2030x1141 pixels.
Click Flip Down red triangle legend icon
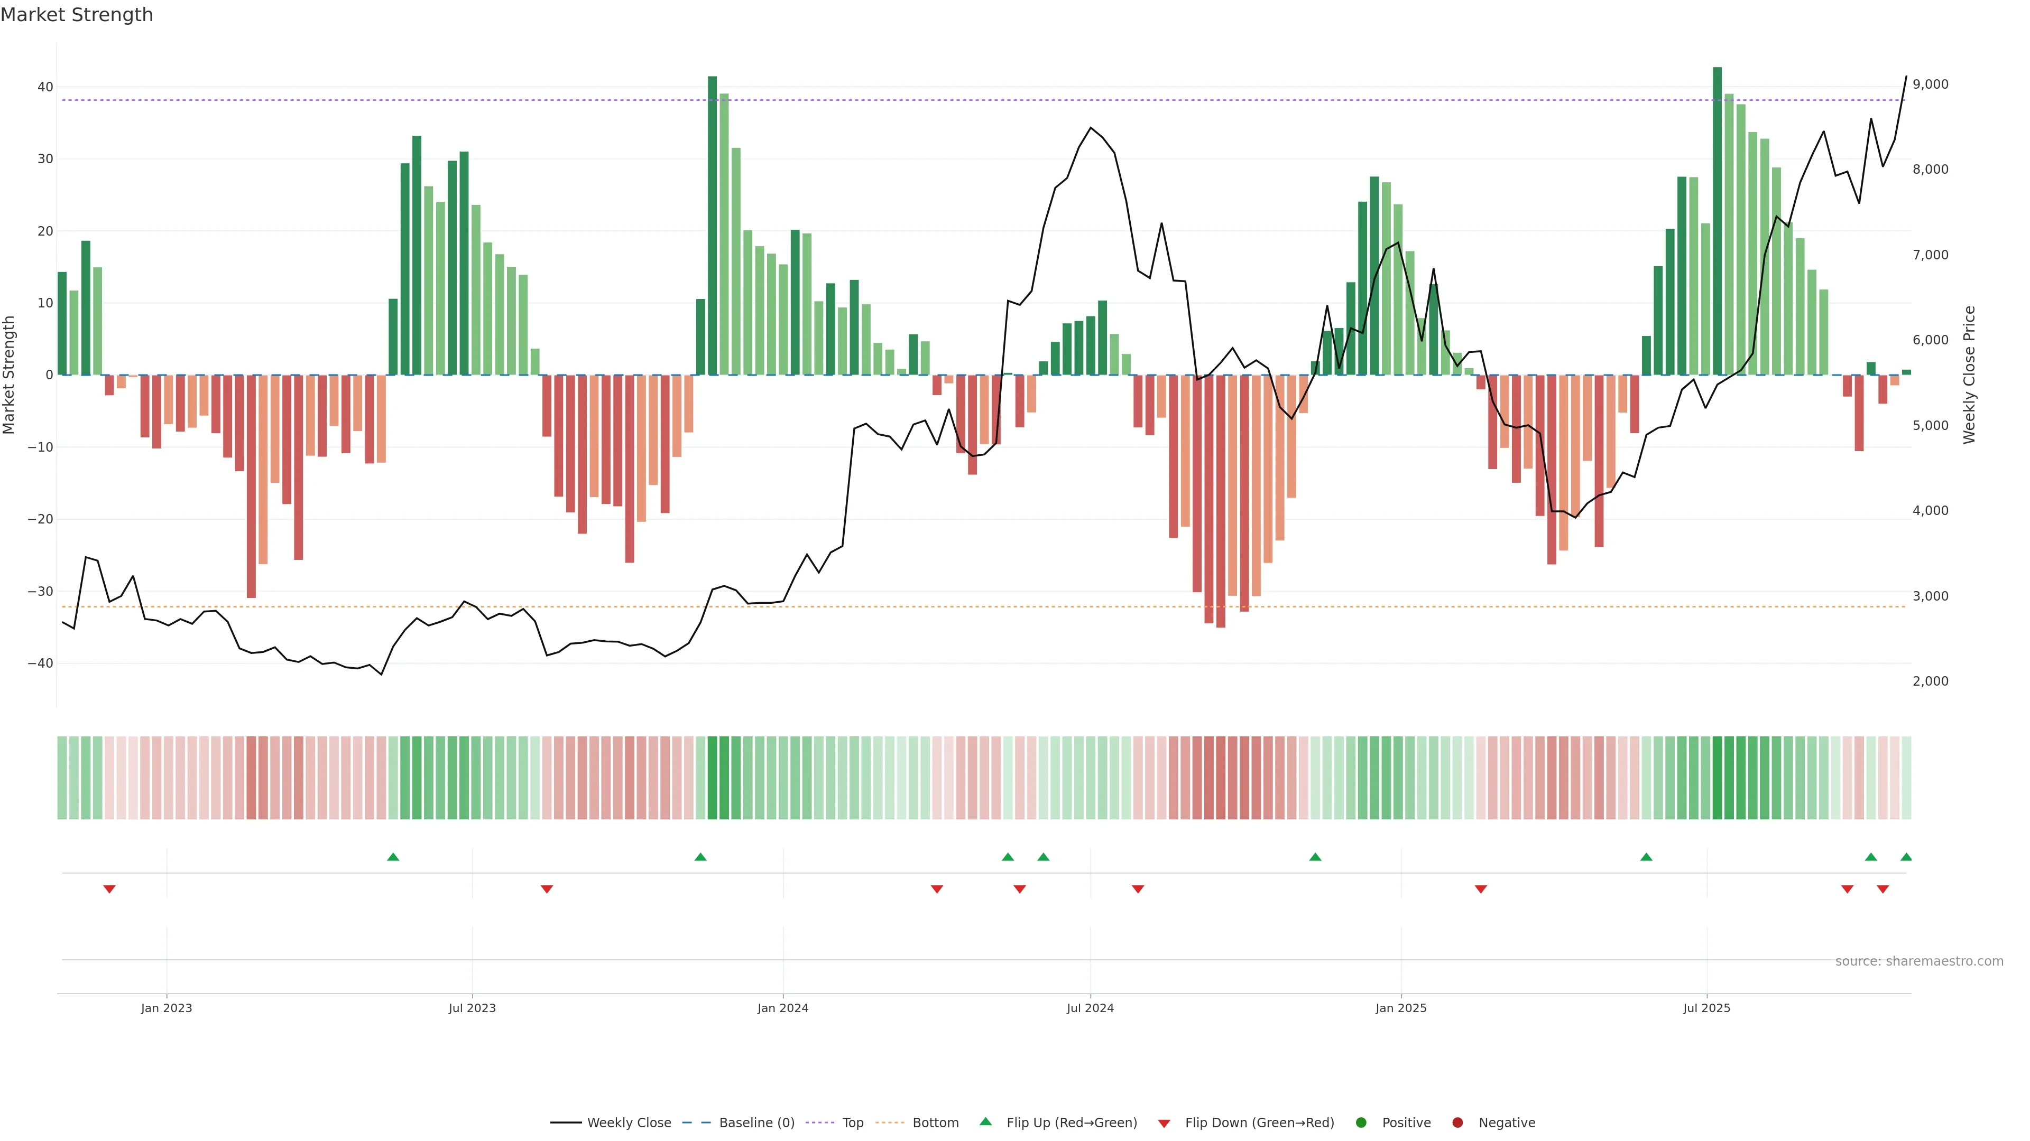pos(1164,1124)
